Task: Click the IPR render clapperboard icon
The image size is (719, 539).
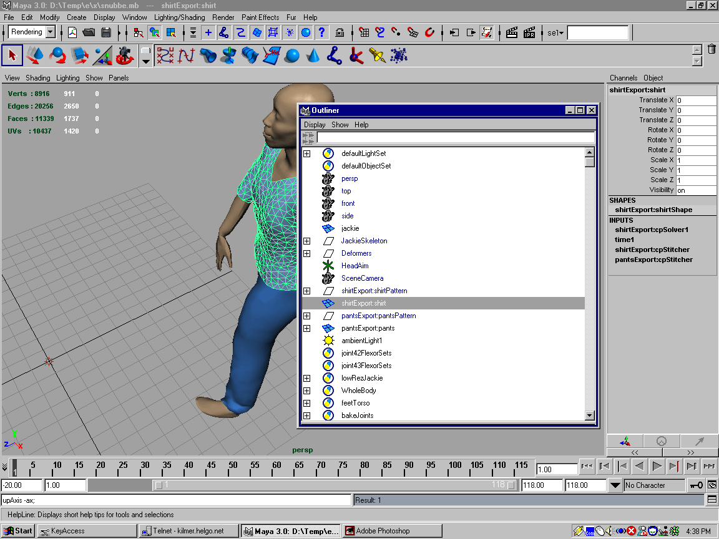Action: click(529, 32)
